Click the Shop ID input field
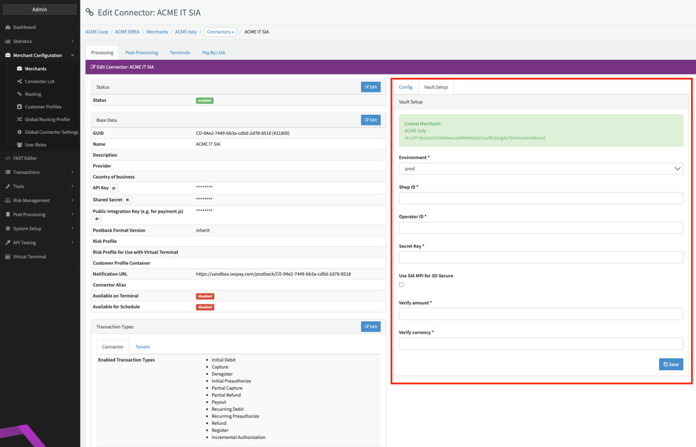The height and width of the screenshot is (447, 696). tap(540, 198)
